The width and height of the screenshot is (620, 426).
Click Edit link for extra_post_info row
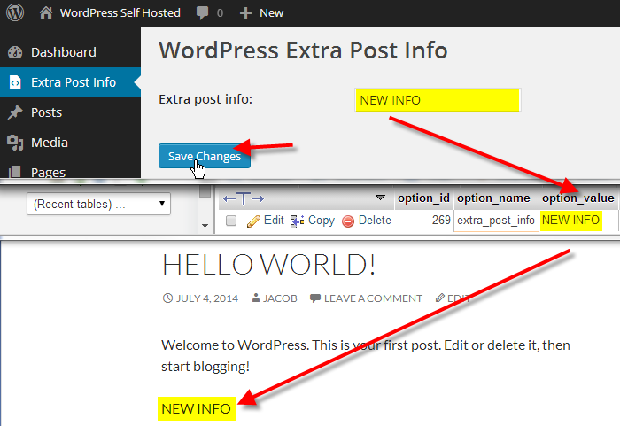(274, 220)
